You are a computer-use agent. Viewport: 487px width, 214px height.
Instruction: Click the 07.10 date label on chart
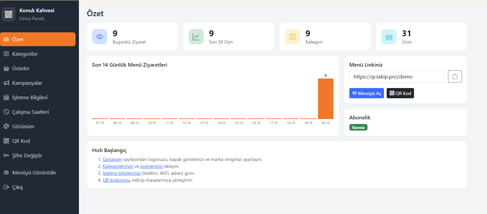100,123
